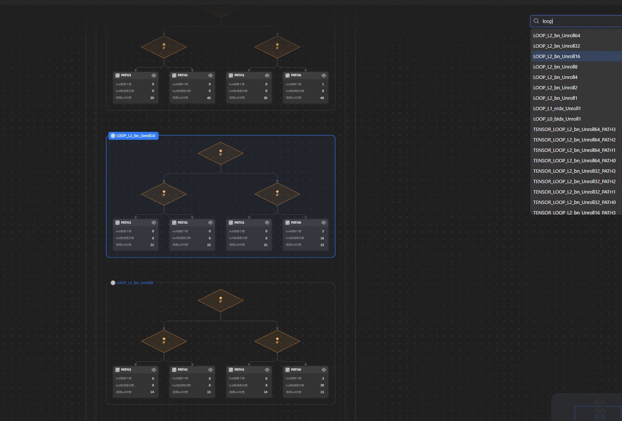Click the loop icon beside LOOP_L2_bn_Unroll8 label
The width and height of the screenshot is (622, 421).
(113, 283)
